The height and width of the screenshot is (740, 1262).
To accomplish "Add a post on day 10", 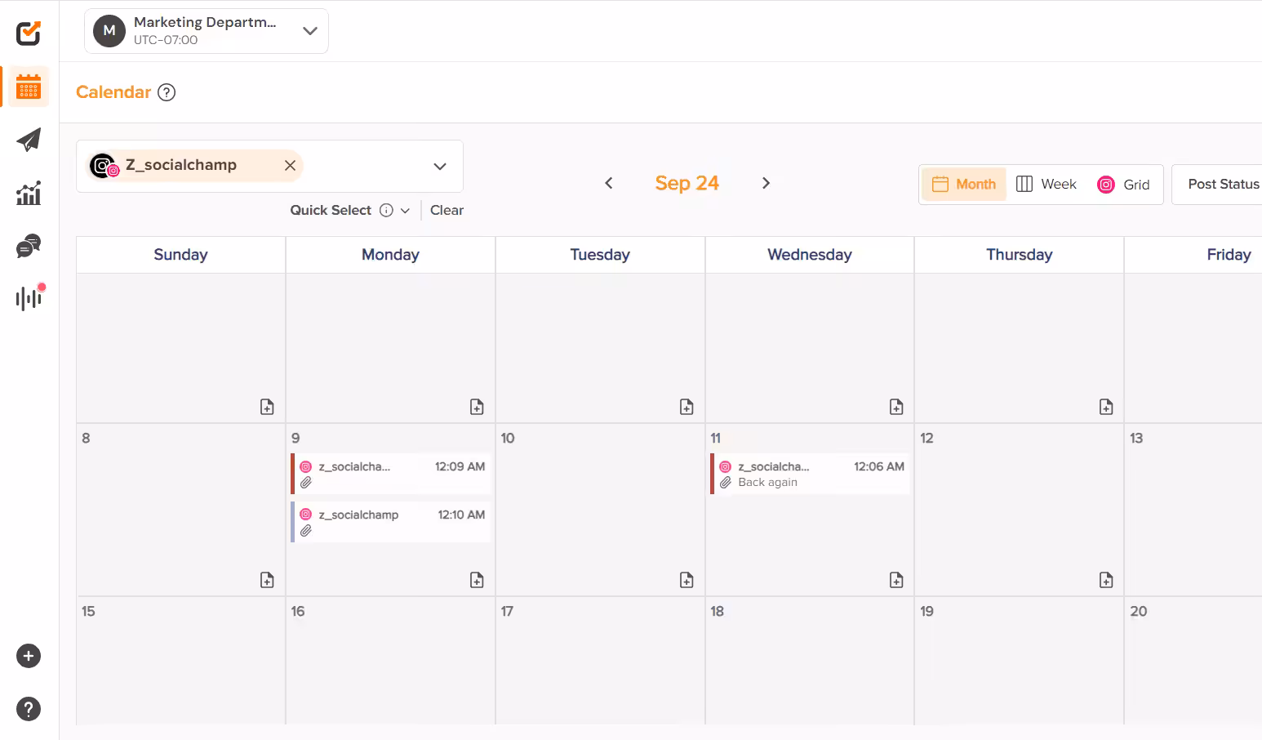I will [687, 580].
